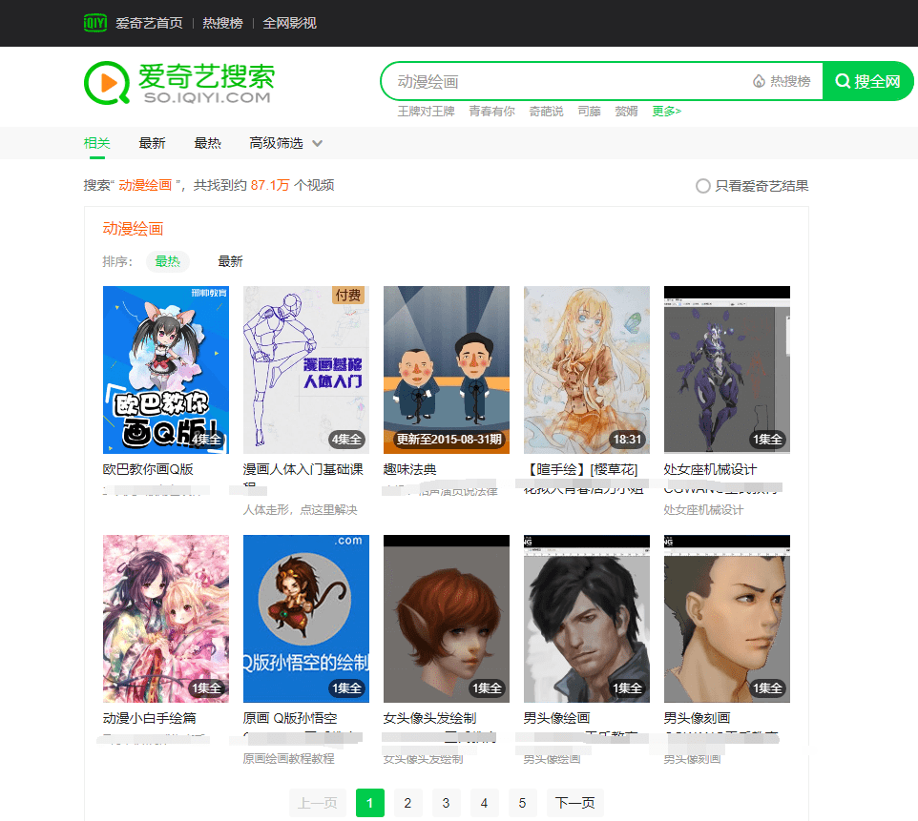Viewport: 918px width, 821px height.
Task: Open 热搜榜 link in top bar
Action: (x=222, y=23)
